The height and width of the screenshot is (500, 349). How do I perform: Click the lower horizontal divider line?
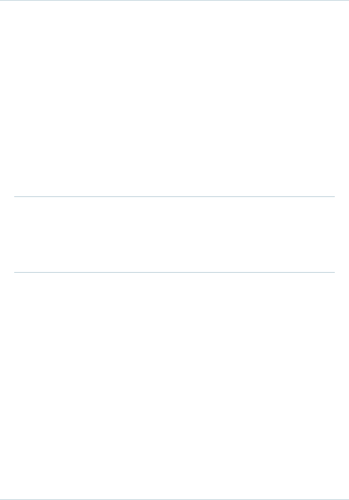coord(174,272)
